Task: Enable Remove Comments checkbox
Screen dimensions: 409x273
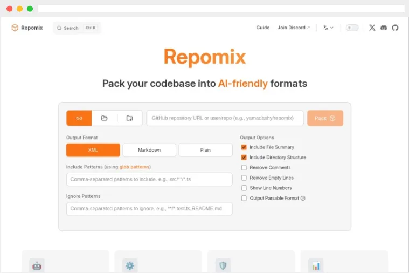Action: [x=244, y=167]
